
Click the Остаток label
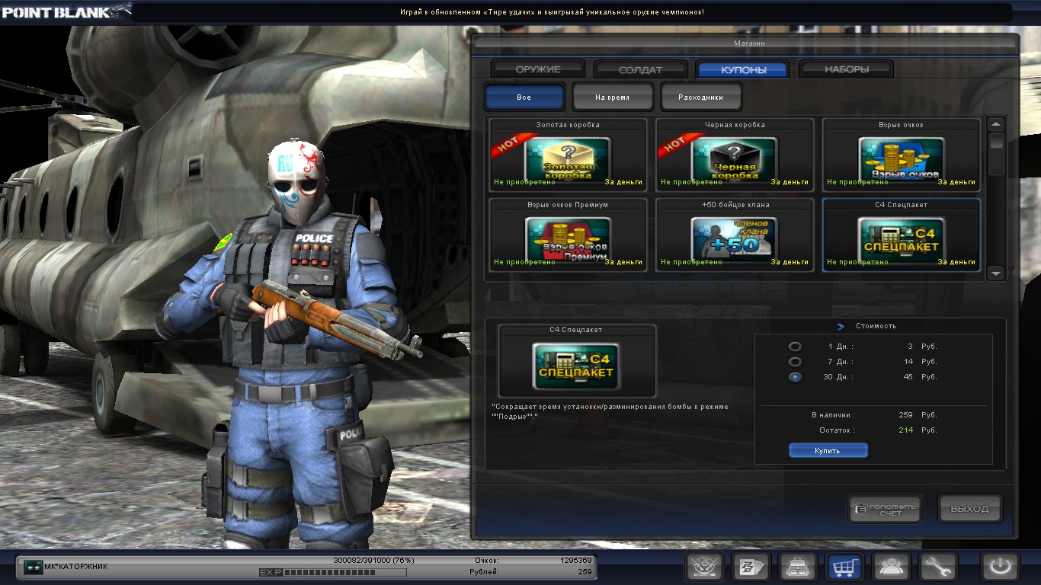[837, 430]
